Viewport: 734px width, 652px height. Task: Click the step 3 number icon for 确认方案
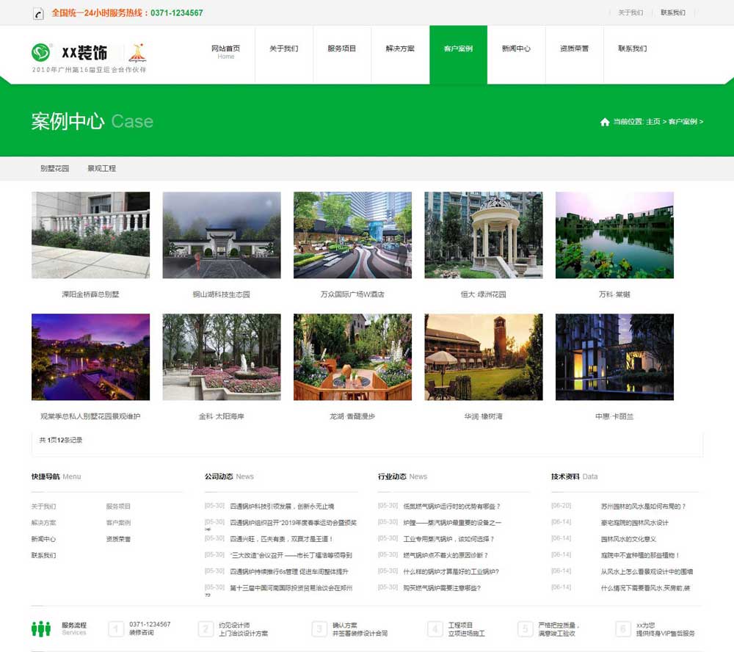click(319, 629)
